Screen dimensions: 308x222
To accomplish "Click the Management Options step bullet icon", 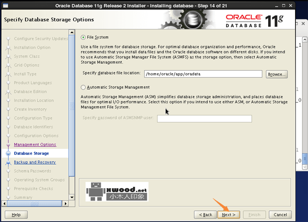I will 8,144.
